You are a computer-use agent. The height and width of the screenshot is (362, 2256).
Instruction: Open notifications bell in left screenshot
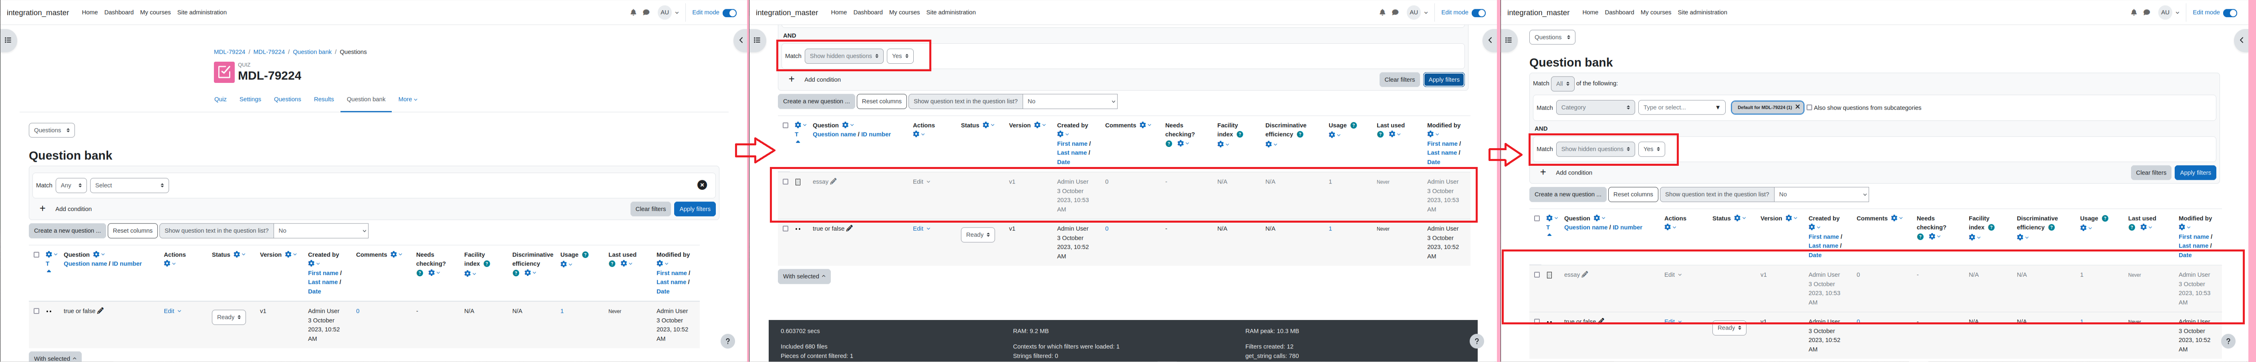click(x=633, y=13)
